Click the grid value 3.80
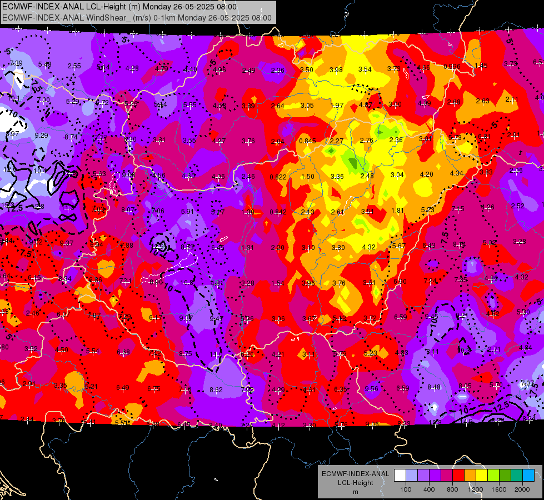The height and width of the screenshot is (500, 544). [x=338, y=247]
